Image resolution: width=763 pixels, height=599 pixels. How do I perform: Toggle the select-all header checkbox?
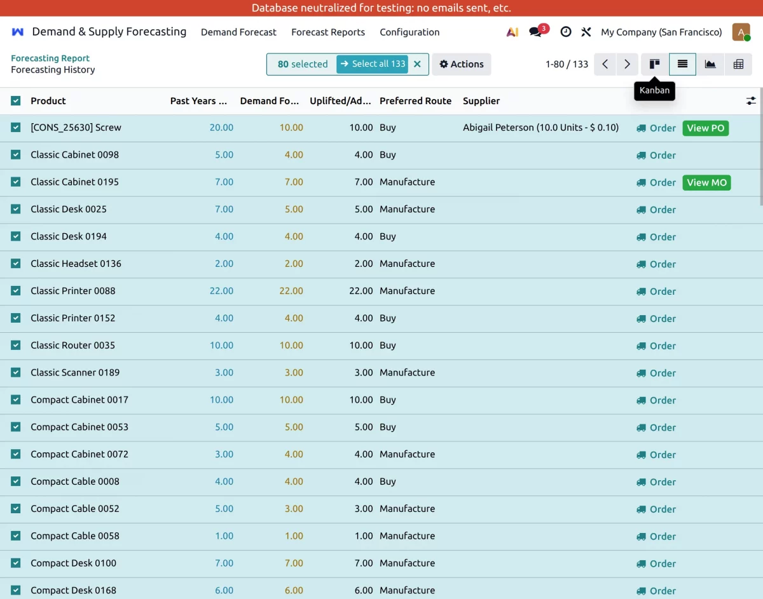click(16, 100)
